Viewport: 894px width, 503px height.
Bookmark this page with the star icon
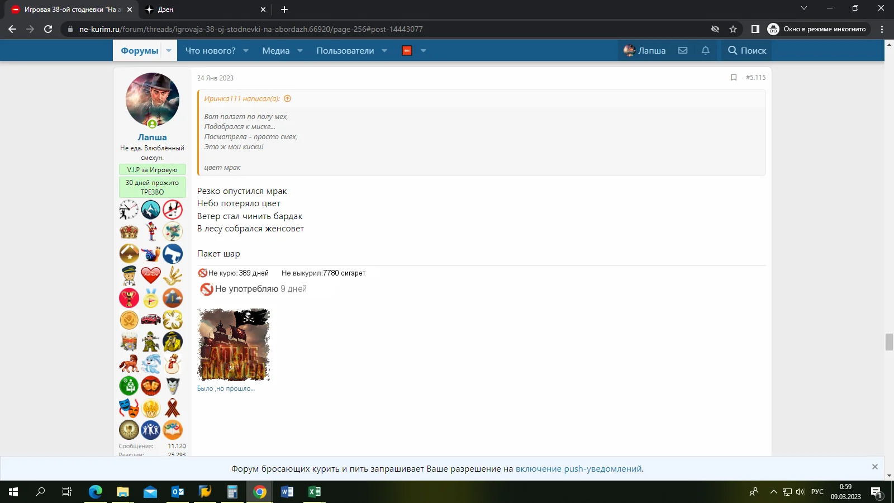(733, 29)
